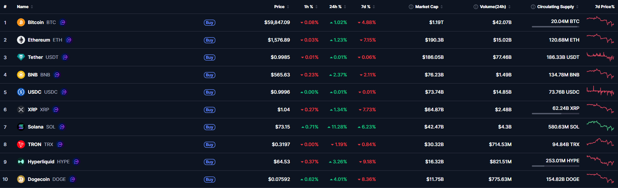Click Buy button for Dogecoin
Image resolution: width=618 pixels, height=188 pixels.
pyautogui.click(x=210, y=180)
